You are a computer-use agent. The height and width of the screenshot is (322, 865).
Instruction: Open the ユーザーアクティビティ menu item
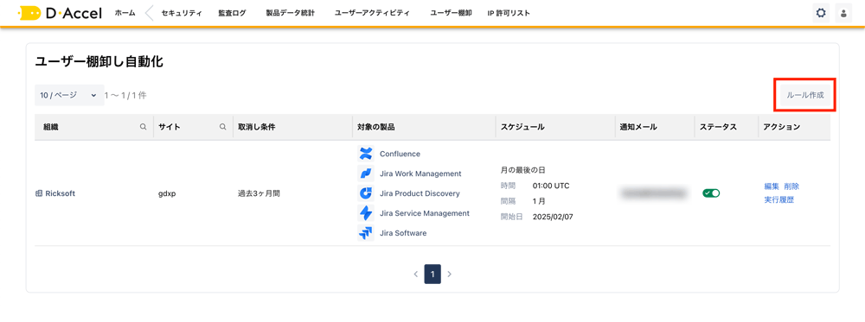[372, 13]
